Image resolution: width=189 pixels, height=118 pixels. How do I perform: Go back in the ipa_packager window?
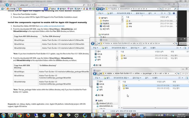coord(94,73)
